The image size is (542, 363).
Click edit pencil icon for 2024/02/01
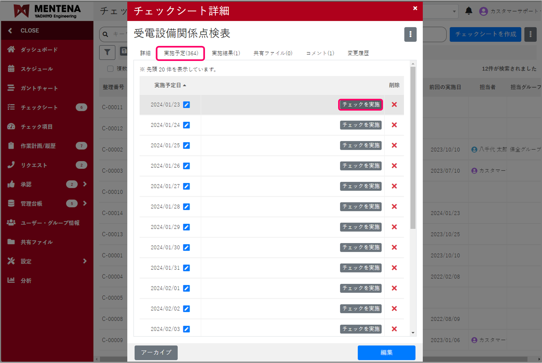[x=186, y=288]
